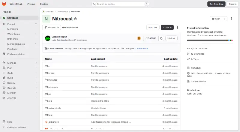Open project actions kebab menu near Star
This screenshot has height=132, width=240.
(231, 19)
